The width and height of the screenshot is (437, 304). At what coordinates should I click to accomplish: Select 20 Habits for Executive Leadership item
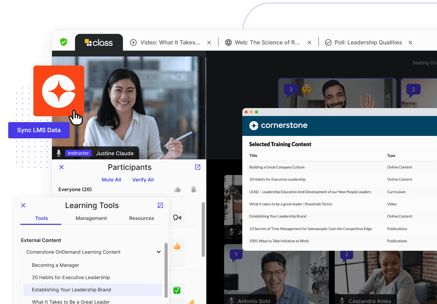tap(71, 278)
